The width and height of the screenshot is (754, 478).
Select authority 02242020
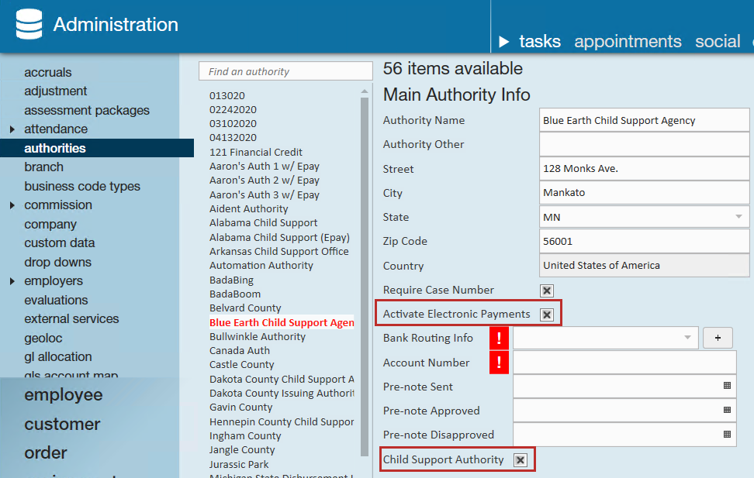(233, 109)
